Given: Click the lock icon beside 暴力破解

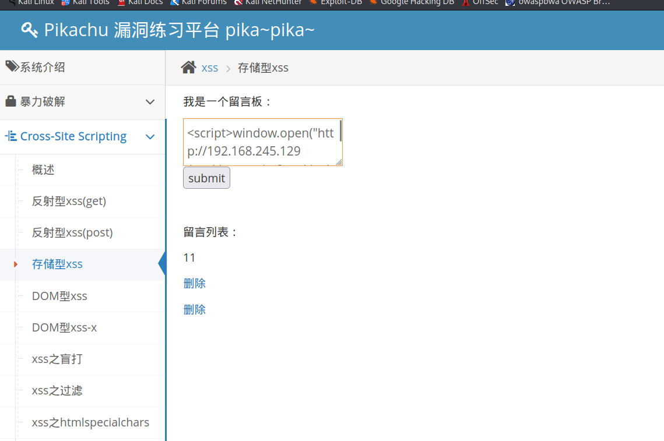Looking at the screenshot, I should point(10,101).
